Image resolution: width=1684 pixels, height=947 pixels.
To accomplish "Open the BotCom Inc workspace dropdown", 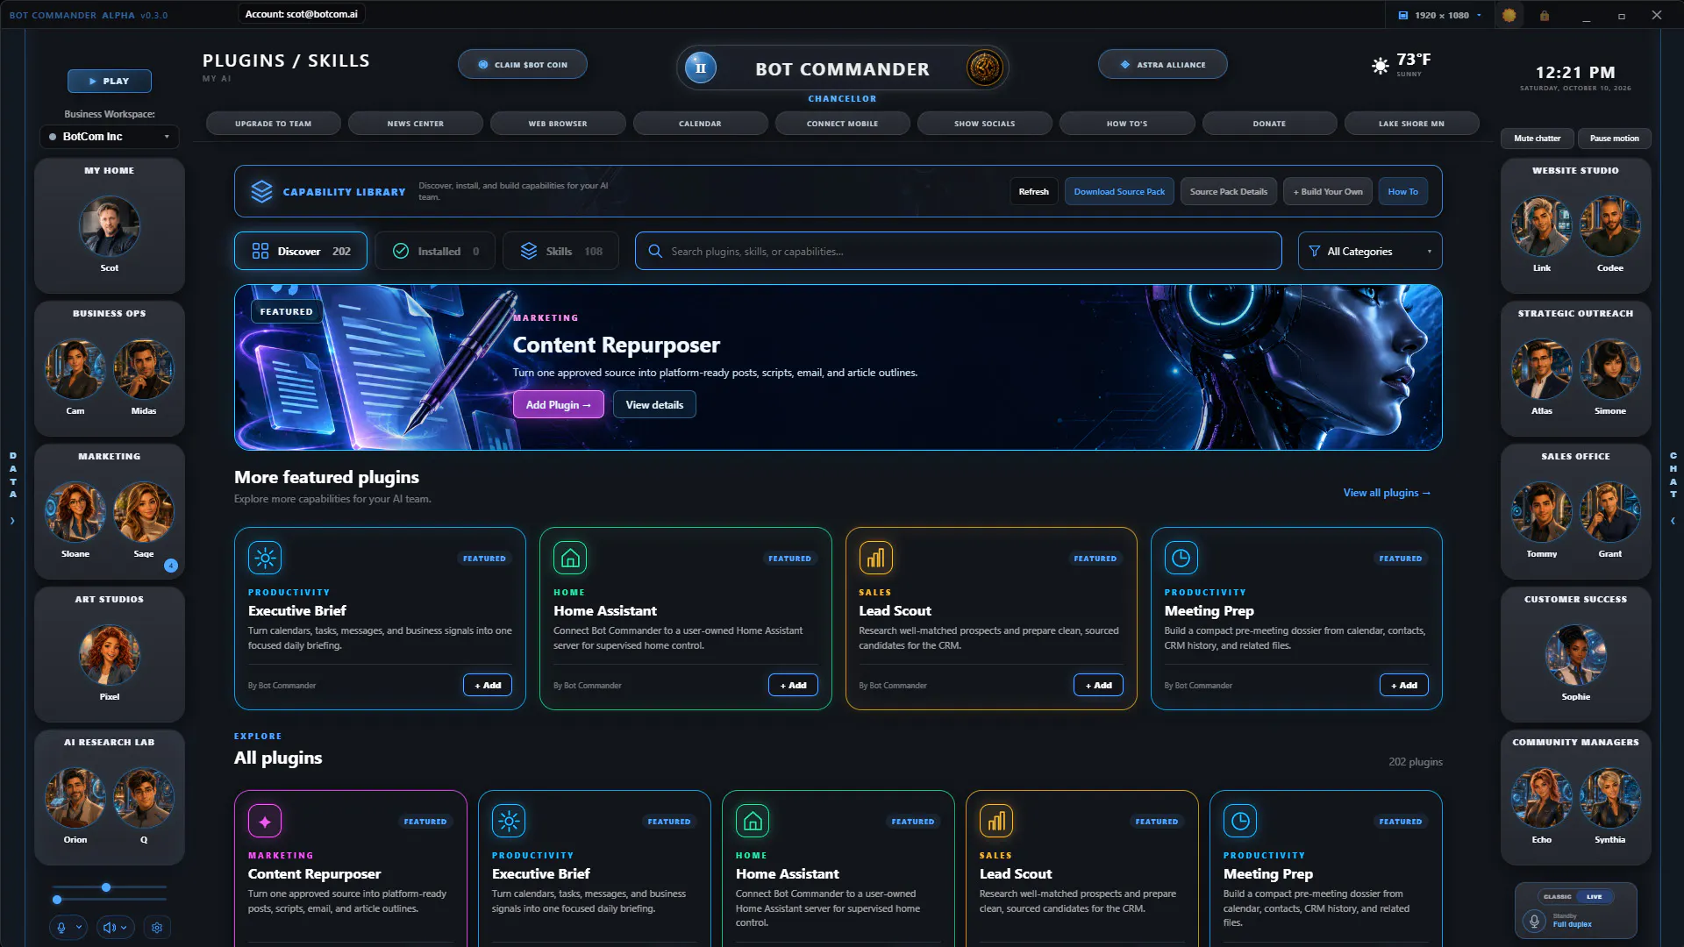I will [110, 137].
